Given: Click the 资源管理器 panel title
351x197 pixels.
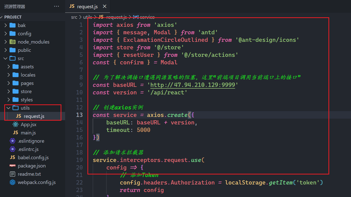Looking at the screenshot, I should pyautogui.click(x=15, y=7).
